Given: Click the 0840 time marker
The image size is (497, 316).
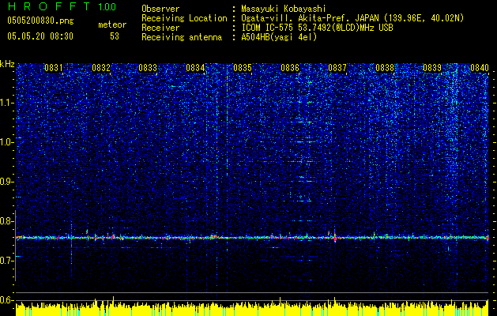Looking at the screenshot, I should coord(480,67).
